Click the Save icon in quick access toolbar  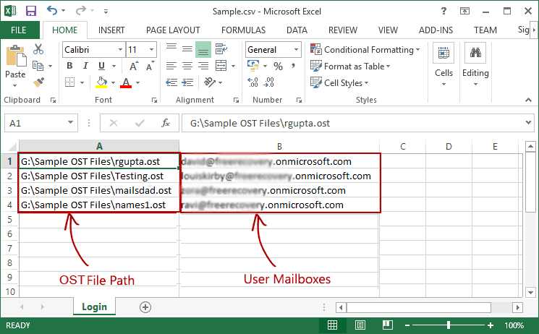pos(31,11)
